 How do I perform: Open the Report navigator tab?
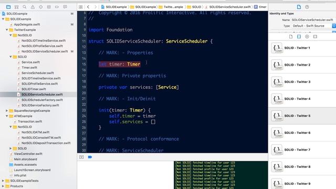[x=65, y=7]
